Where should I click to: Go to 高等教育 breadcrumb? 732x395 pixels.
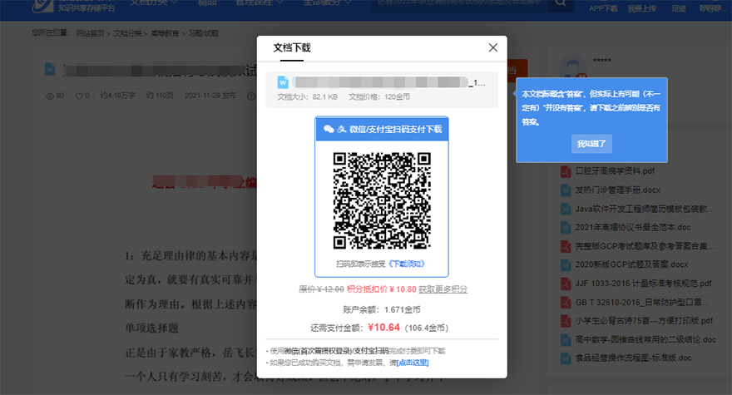(165, 33)
